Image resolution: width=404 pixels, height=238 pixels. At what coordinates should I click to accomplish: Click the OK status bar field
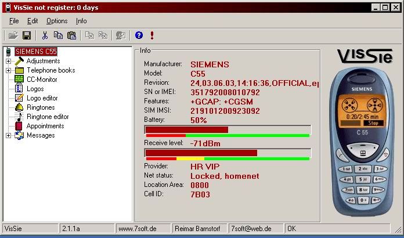[337, 229]
